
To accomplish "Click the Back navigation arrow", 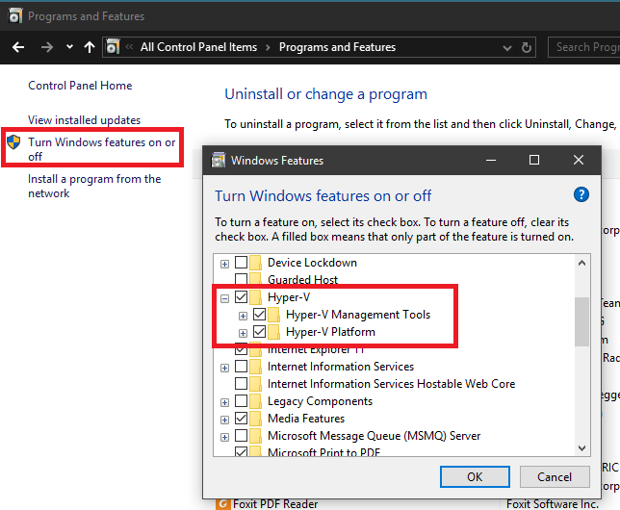I will (x=17, y=47).
